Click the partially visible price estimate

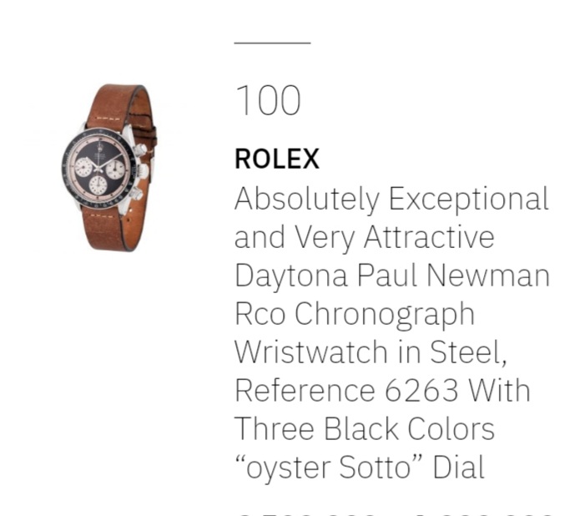[392, 511]
